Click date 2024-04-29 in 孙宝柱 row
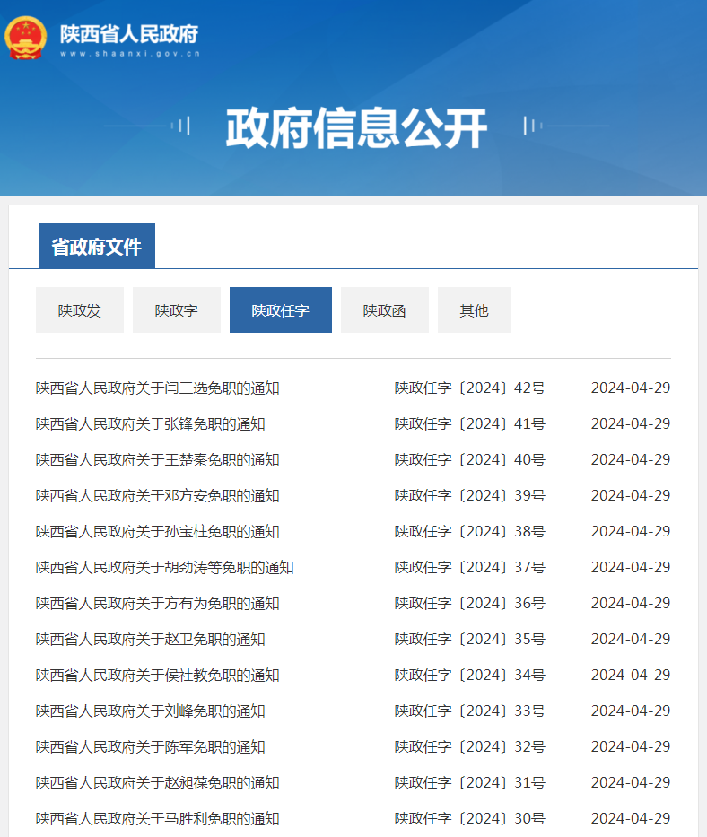 point(631,532)
